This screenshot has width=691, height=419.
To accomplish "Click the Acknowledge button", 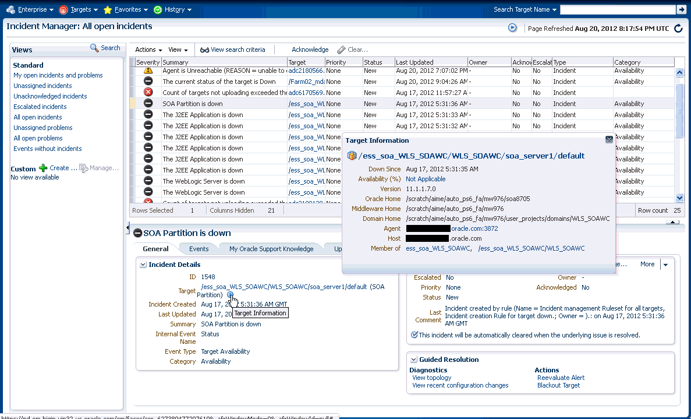I will (x=310, y=50).
